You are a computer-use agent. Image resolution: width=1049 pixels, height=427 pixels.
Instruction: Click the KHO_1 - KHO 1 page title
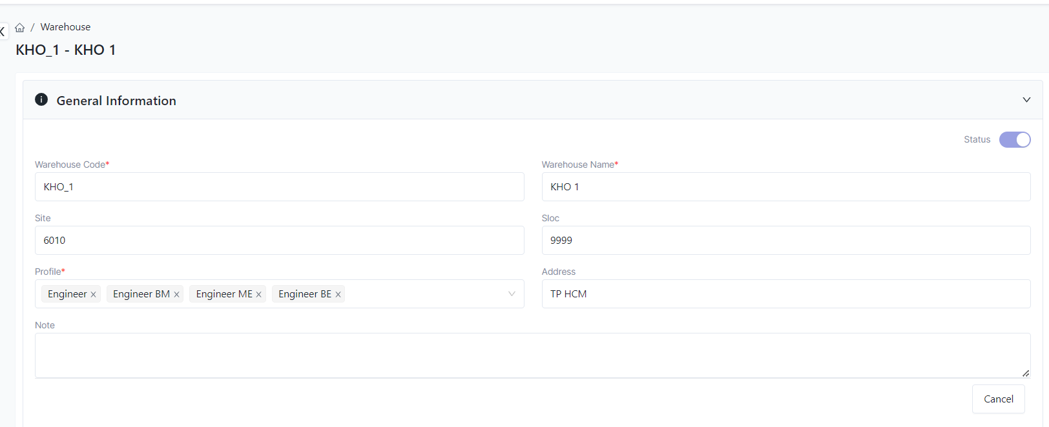click(66, 50)
